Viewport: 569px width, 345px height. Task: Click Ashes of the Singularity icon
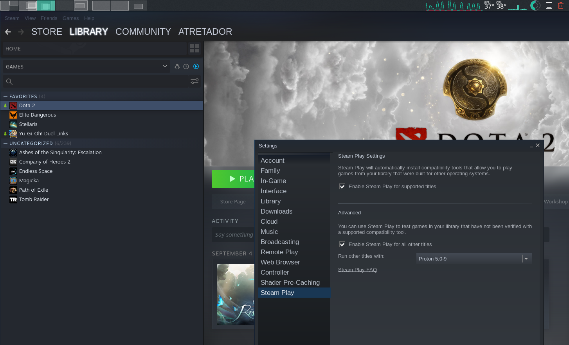coord(13,153)
